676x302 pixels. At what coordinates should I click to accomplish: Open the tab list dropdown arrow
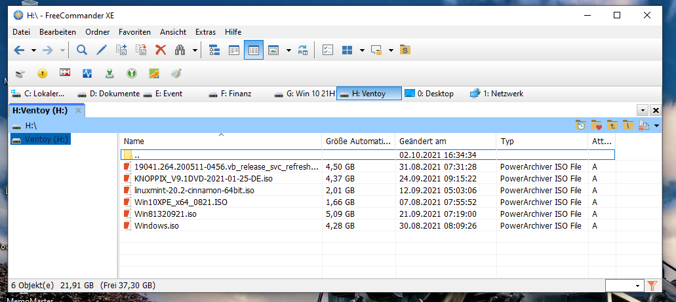coord(643,110)
